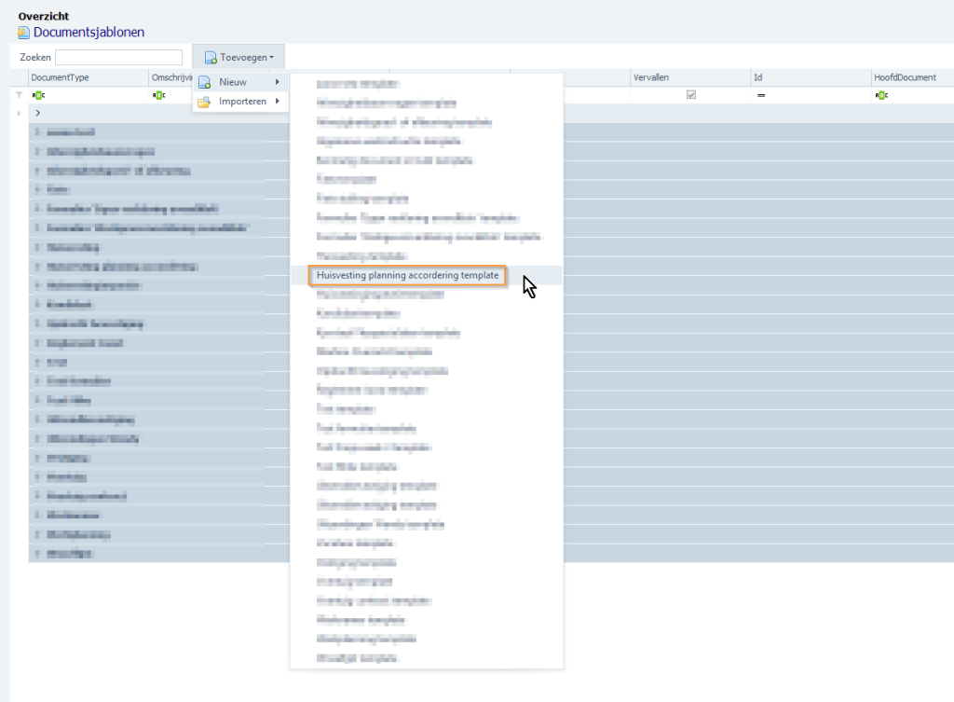
Task: Click the funnel icon at the filter row start
Action: 18,94
